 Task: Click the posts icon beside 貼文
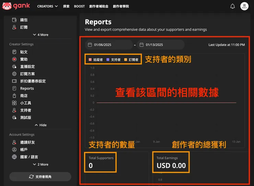14,52
